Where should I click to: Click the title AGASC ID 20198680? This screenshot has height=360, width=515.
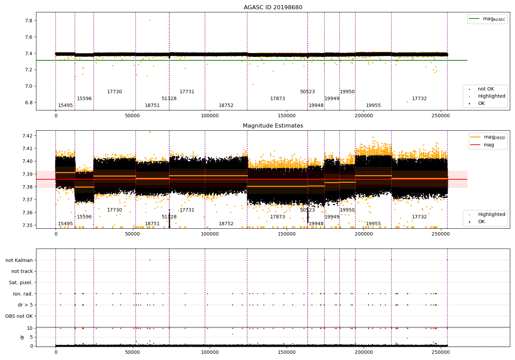(x=273, y=8)
